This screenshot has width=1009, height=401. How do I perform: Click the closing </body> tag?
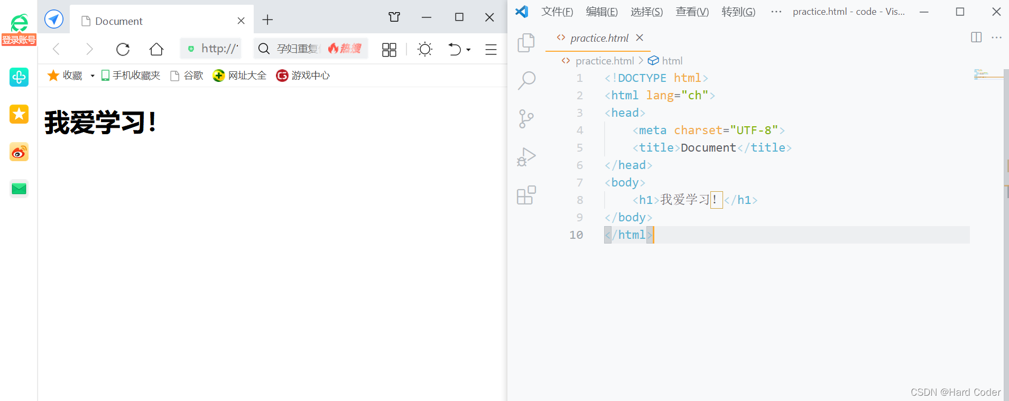pos(628,217)
